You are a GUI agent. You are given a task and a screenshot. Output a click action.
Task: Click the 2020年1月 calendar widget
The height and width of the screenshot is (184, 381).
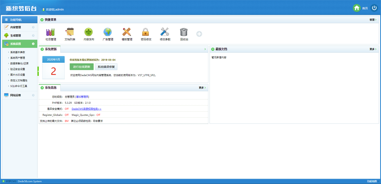(53, 68)
